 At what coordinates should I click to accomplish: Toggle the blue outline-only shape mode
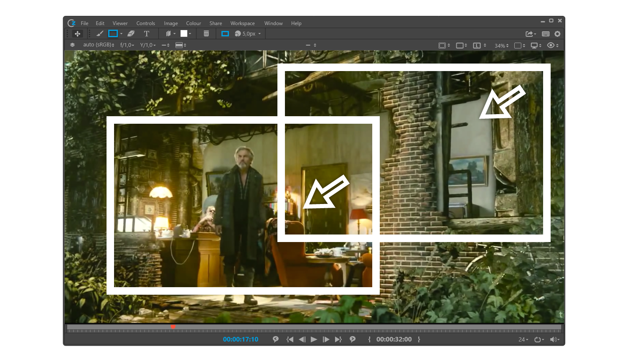coord(225,34)
